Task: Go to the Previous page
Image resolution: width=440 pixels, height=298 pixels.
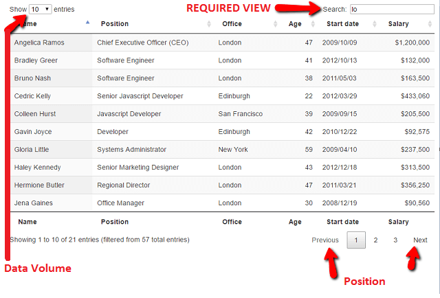Action: (325, 240)
